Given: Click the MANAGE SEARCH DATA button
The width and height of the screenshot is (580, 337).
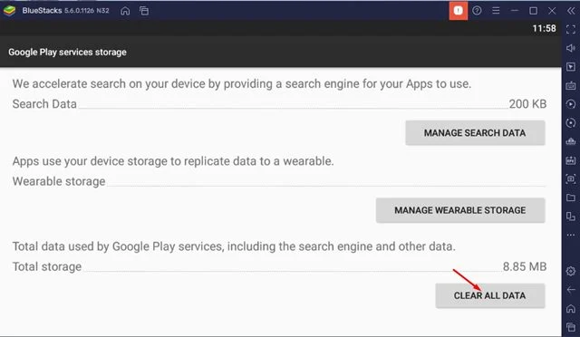Looking at the screenshot, I should [x=475, y=133].
